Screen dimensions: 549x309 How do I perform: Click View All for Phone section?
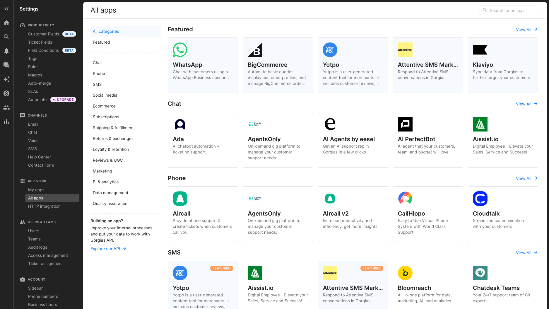(526, 178)
